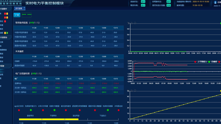The width and height of the screenshot is (221, 124).
Task: Click the yellow 接收等待 progress bar segment
Action: coord(30,119)
